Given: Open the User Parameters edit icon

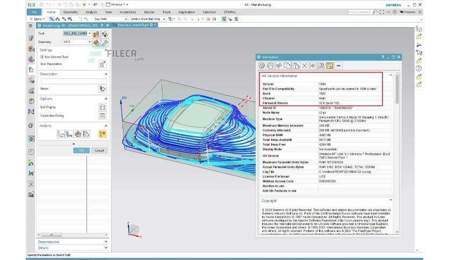Looking at the screenshot, I should [103, 64].
